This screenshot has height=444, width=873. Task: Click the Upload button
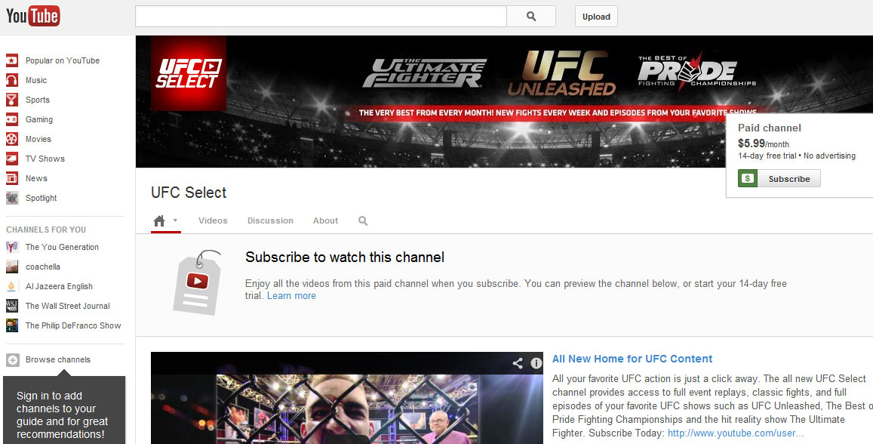[596, 17]
